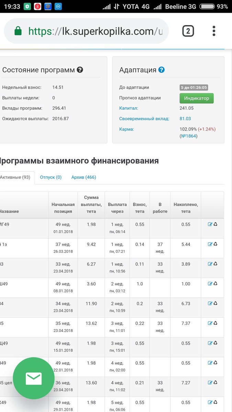Click recycle icon in the пн, 11:01 row
This screenshot has height=412, width=232.
pos(216,323)
